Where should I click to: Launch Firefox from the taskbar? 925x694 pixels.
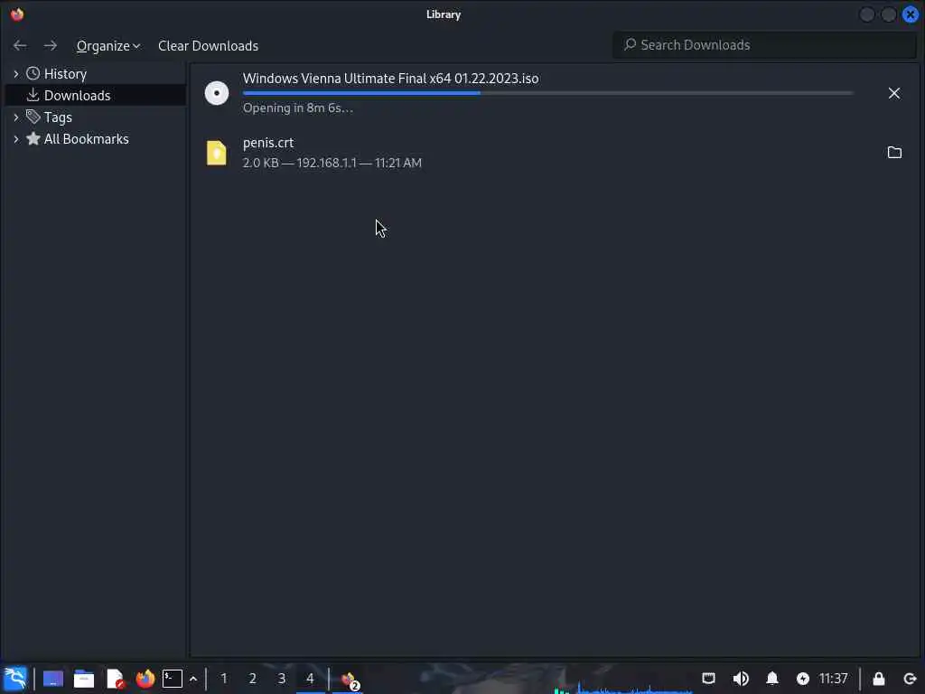(x=145, y=679)
